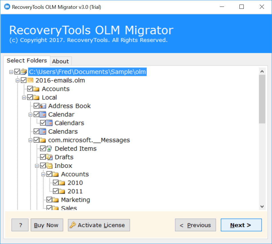The image size is (272, 244).
Task: Click the Activate License button
Action: coord(99,225)
